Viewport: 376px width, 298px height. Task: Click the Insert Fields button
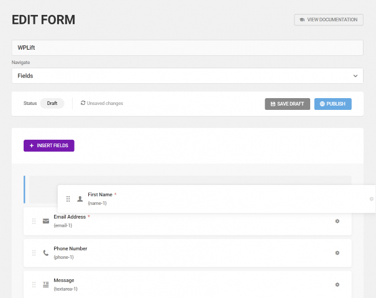point(49,146)
